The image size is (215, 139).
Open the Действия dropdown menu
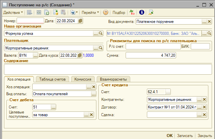(x=13, y=12)
